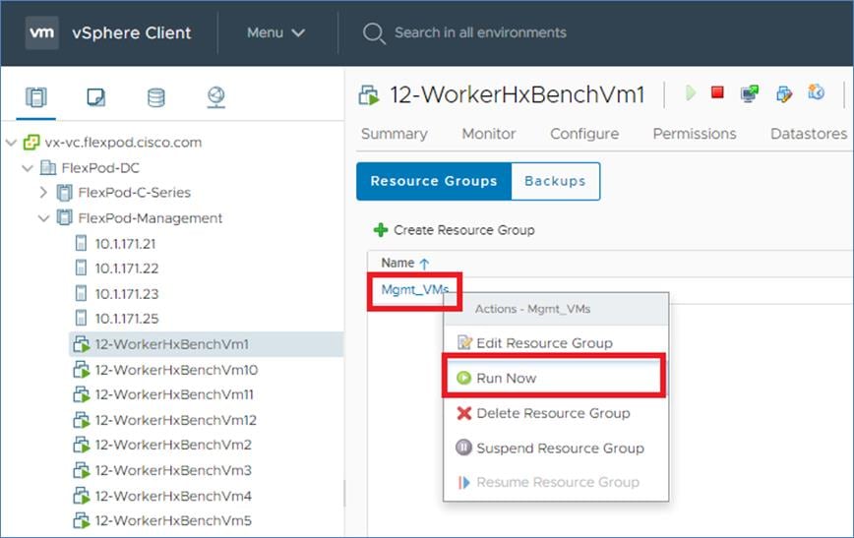Image resolution: width=854 pixels, height=538 pixels.
Task: Click the host icon beside 10.1.171.23
Action: tap(81, 293)
